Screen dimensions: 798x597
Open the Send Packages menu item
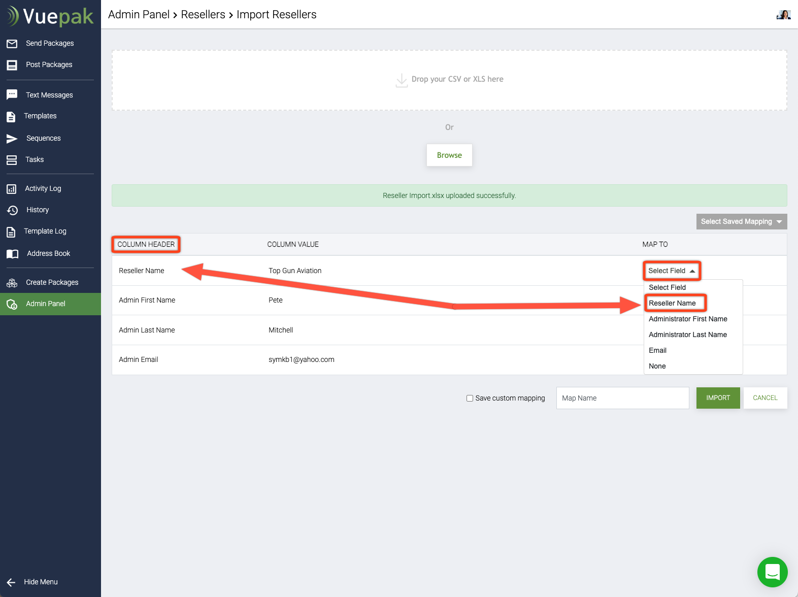tap(50, 44)
